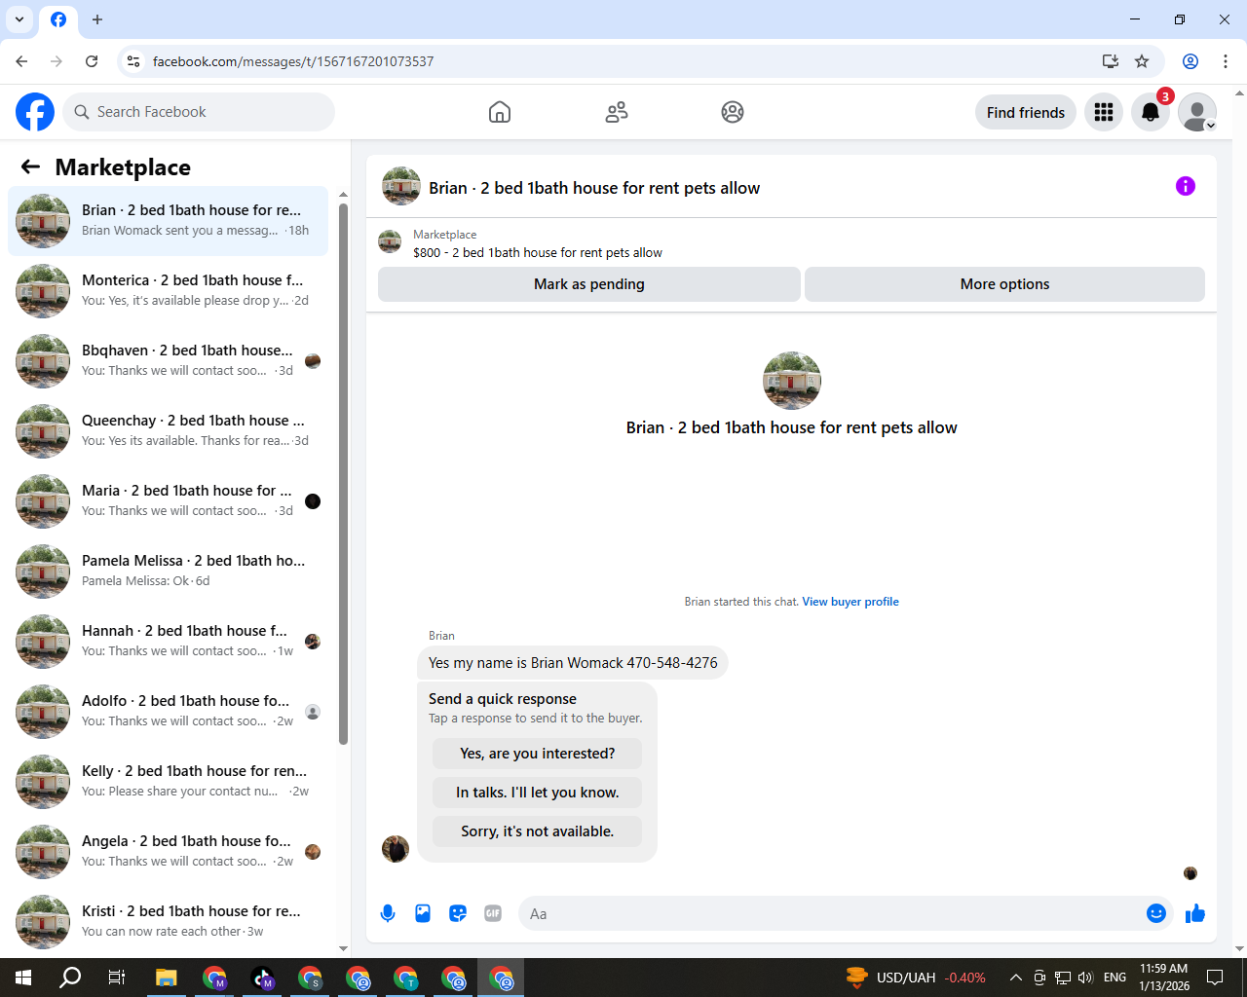Screen dimensions: 1247x997
Task: Send 'In talks. I'll let you know.'
Action: click(537, 793)
